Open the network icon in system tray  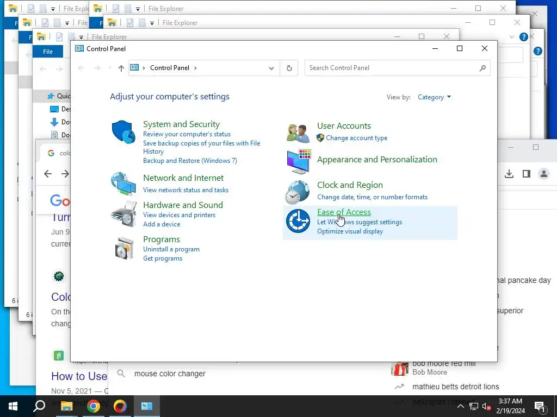pos(474,406)
